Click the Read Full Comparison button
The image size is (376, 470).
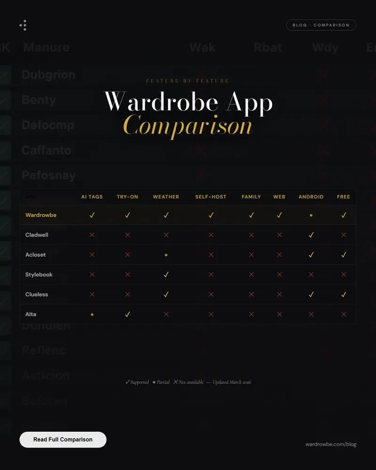[x=63, y=439]
